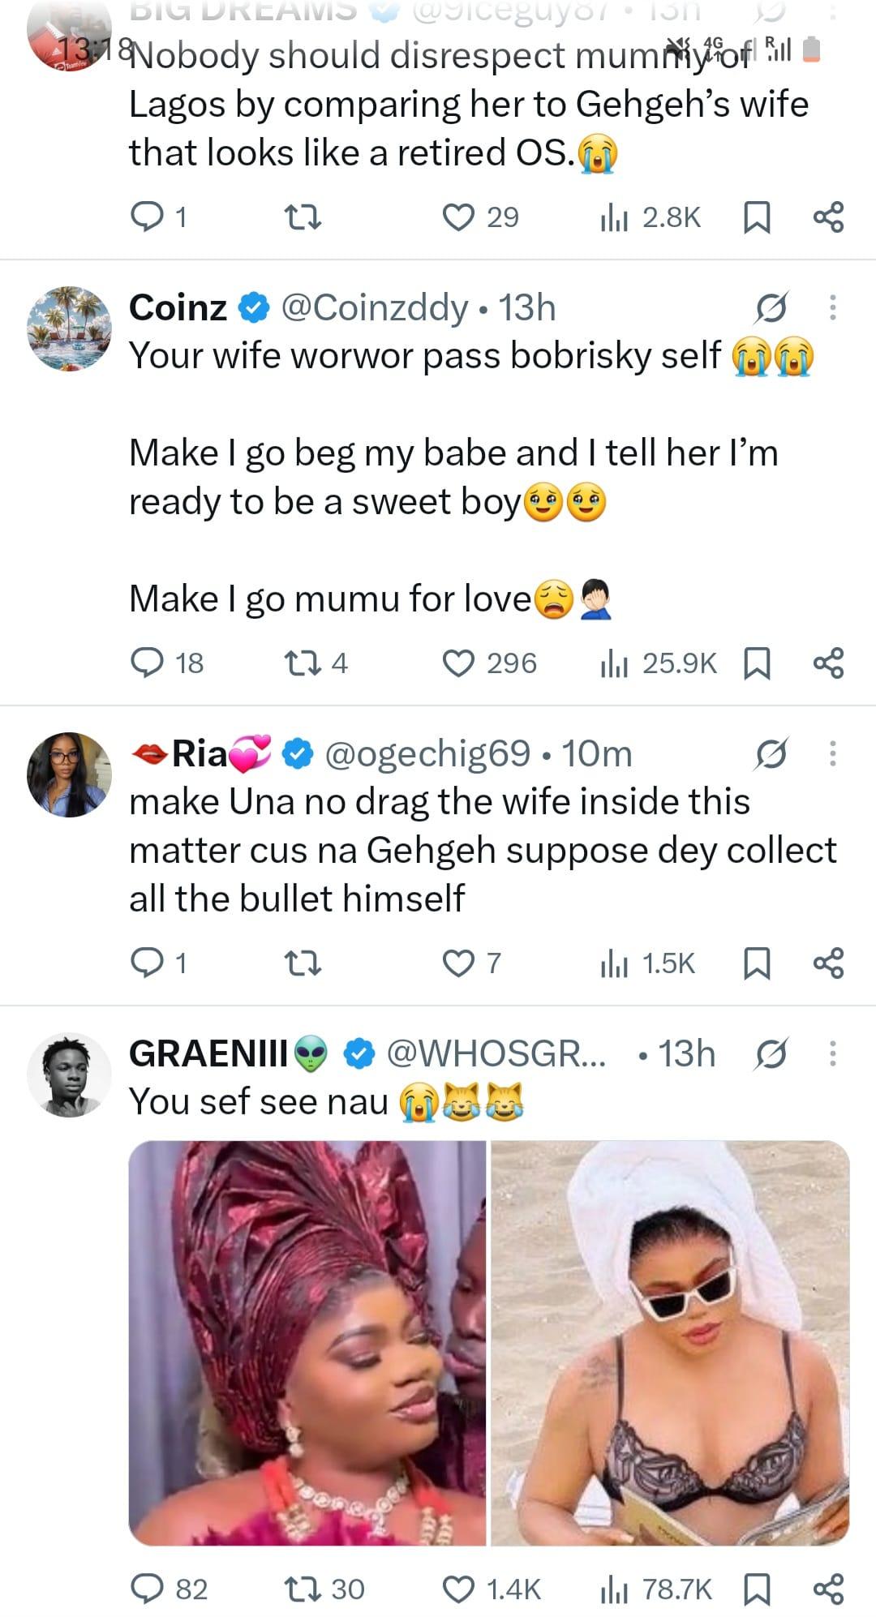View analytics showing 25.9K views

tap(659, 663)
